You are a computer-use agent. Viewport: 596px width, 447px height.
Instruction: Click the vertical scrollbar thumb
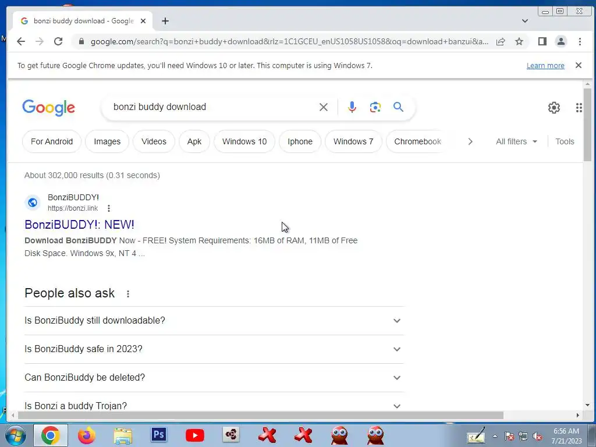587,125
